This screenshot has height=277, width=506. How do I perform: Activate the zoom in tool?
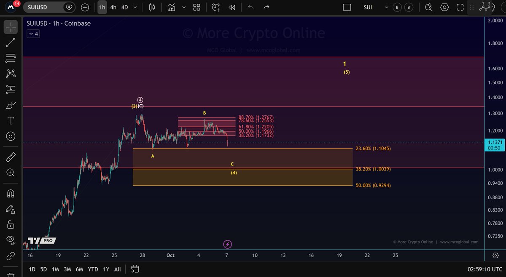click(11, 173)
